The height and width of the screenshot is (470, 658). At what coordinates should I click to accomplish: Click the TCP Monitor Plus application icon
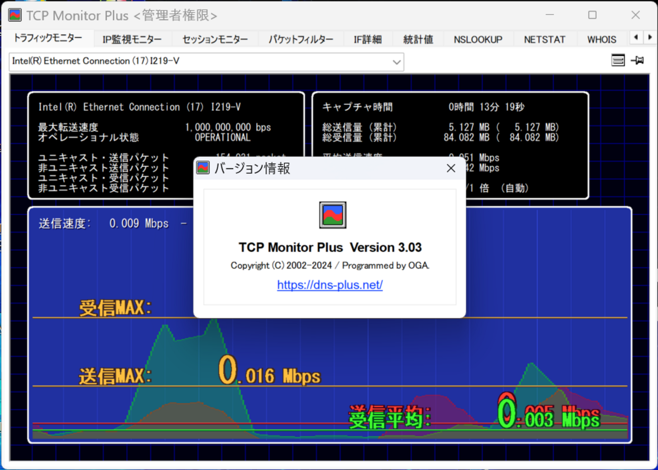15,15
